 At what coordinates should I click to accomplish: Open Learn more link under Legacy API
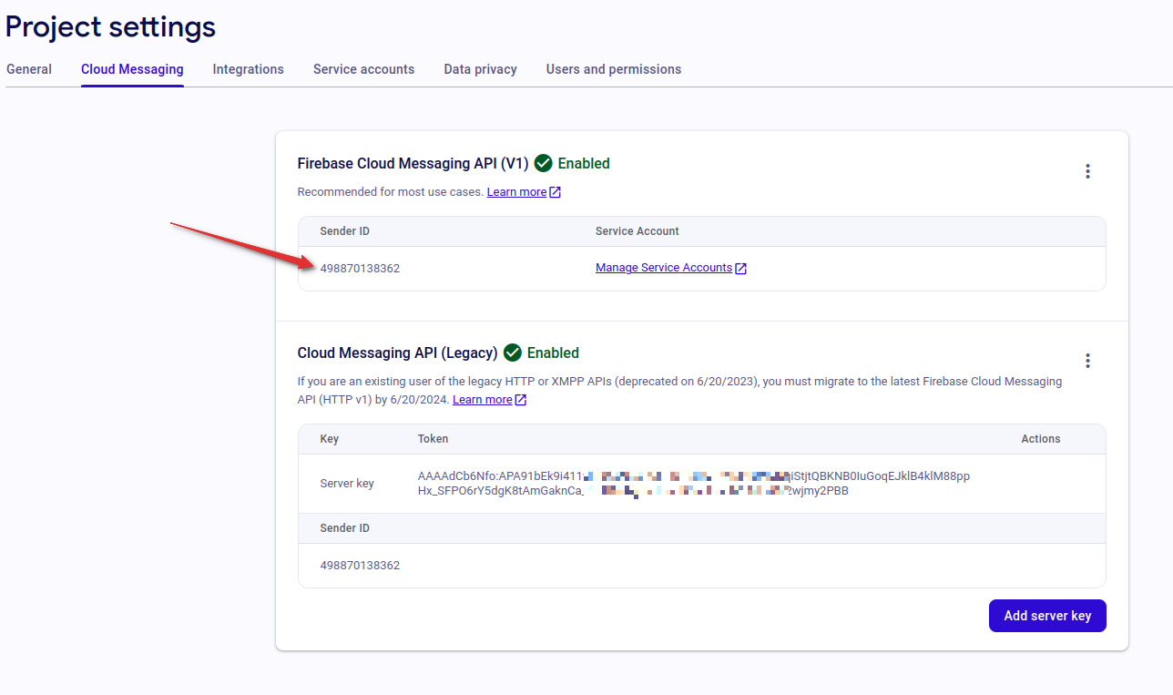click(x=482, y=400)
